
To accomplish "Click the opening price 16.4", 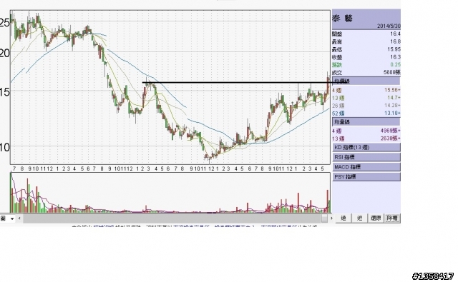I will [395, 34].
